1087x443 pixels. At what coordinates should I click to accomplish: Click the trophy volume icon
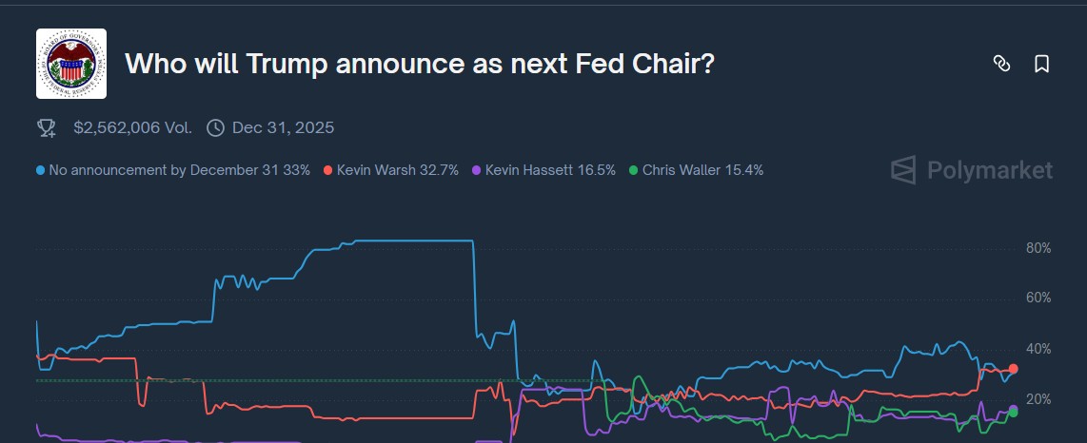[x=47, y=128]
